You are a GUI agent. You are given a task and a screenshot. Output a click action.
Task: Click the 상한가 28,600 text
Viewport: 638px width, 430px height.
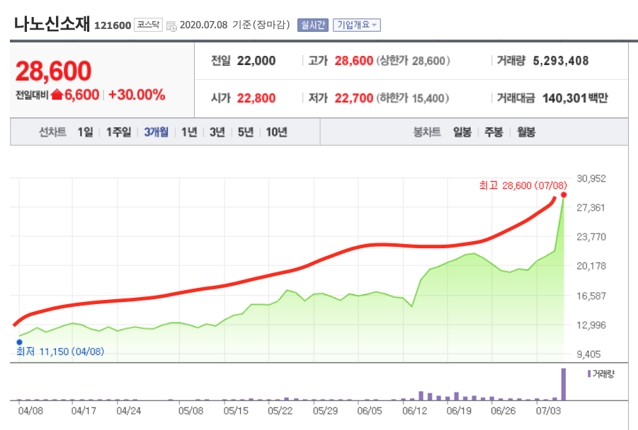click(413, 61)
